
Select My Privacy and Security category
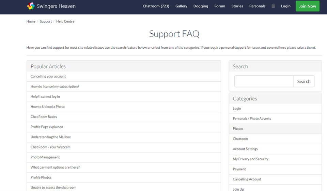coord(250,159)
